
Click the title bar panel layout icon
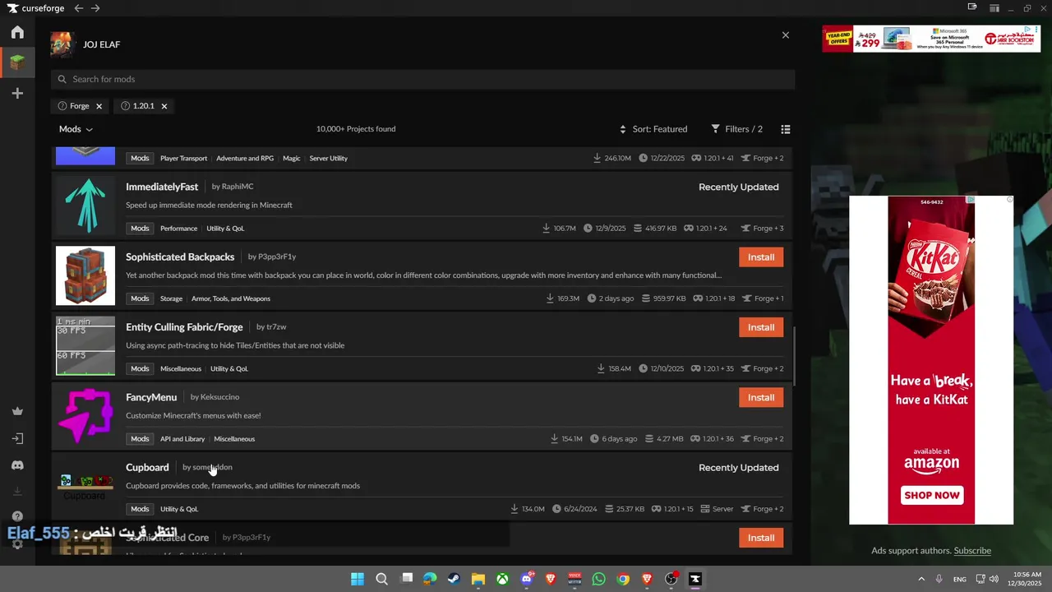pyautogui.click(x=994, y=8)
